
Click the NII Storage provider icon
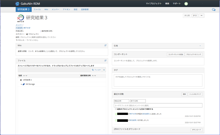pos(24,84)
